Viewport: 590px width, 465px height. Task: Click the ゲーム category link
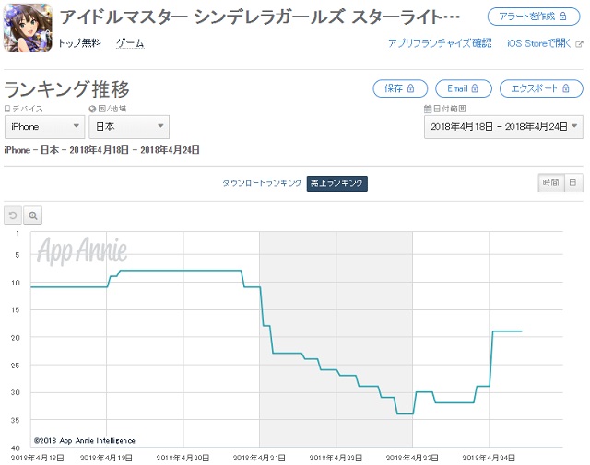[x=130, y=43]
